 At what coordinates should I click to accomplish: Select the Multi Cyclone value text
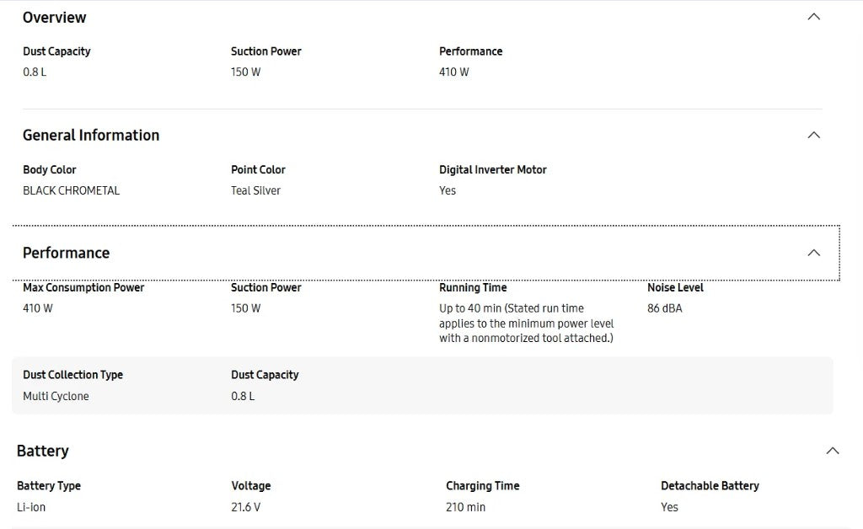coord(56,396)
